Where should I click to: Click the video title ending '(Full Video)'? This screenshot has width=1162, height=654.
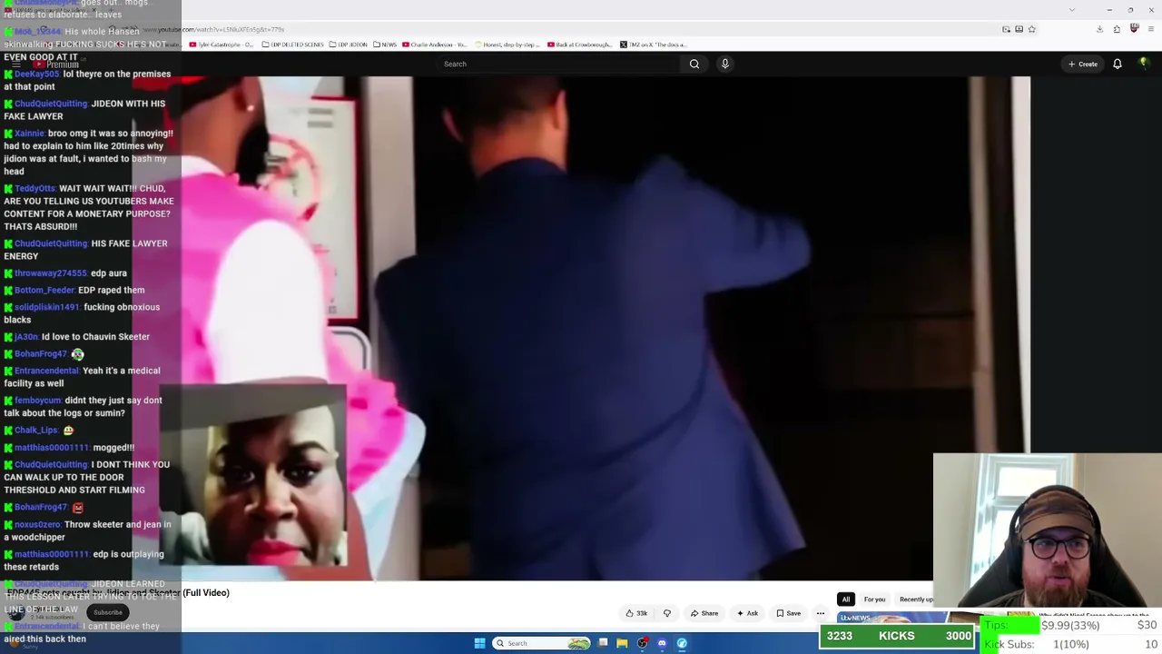[118, 593]
